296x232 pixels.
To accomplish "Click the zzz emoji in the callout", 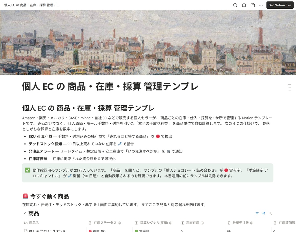I will 70,176.
